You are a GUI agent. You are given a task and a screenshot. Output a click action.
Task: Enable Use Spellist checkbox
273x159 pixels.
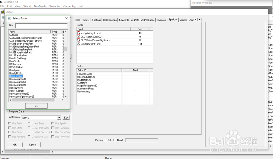point(52,123)
